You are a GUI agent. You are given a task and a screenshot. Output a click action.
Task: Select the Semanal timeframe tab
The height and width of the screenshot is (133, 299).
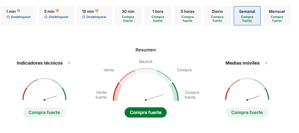(247, 15)
